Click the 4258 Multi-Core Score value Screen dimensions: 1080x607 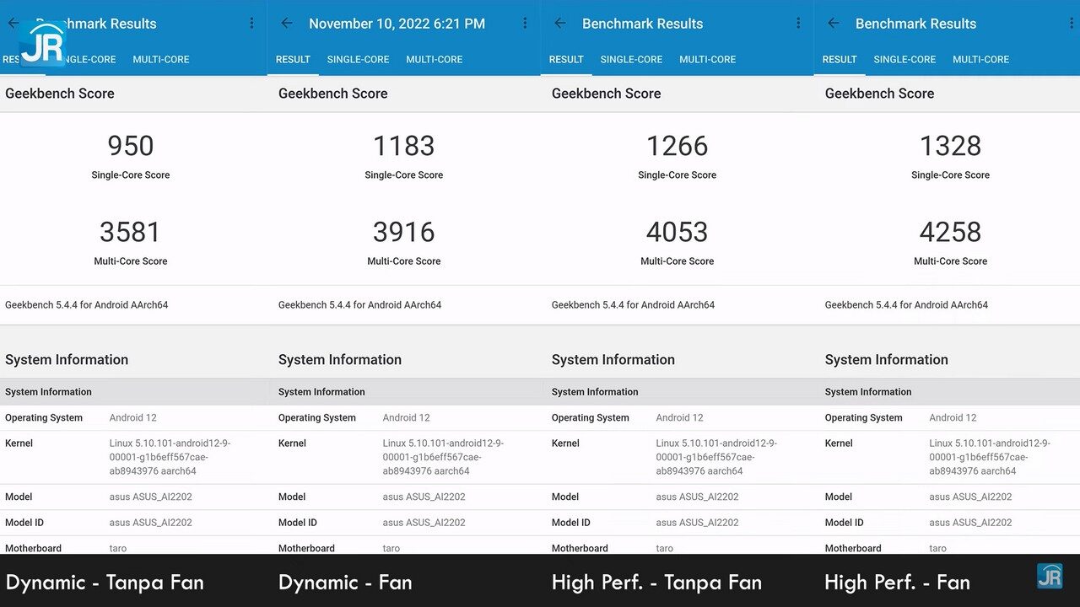pyautogui.click(x=950, y=232)
